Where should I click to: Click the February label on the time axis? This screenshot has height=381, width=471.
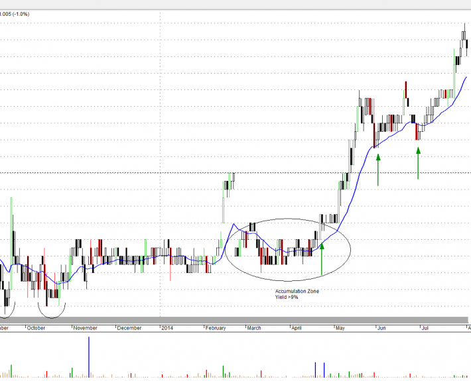click(216, 328)
